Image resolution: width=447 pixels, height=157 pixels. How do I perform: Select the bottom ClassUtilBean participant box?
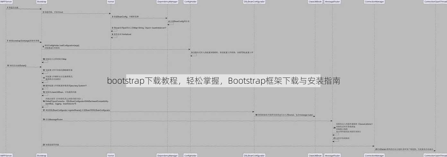[315, 155]
